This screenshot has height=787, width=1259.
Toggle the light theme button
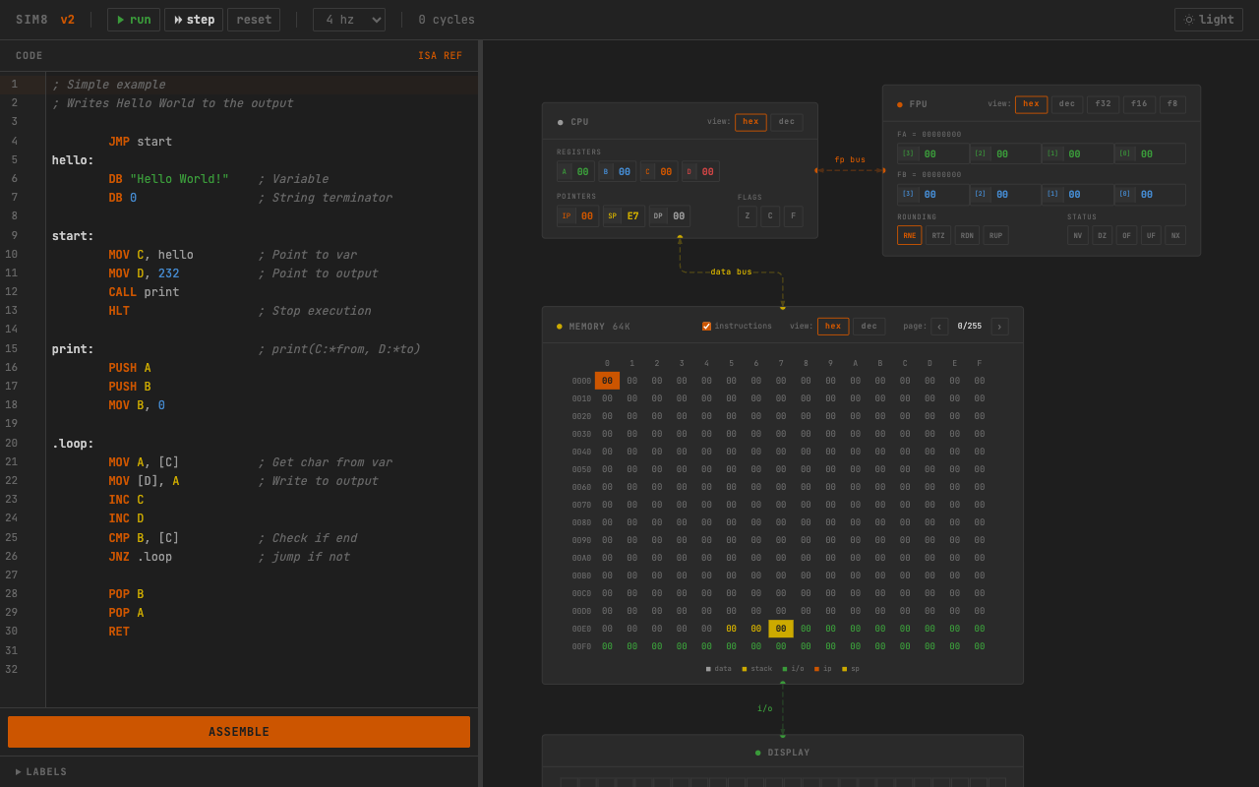[1208, 20]
